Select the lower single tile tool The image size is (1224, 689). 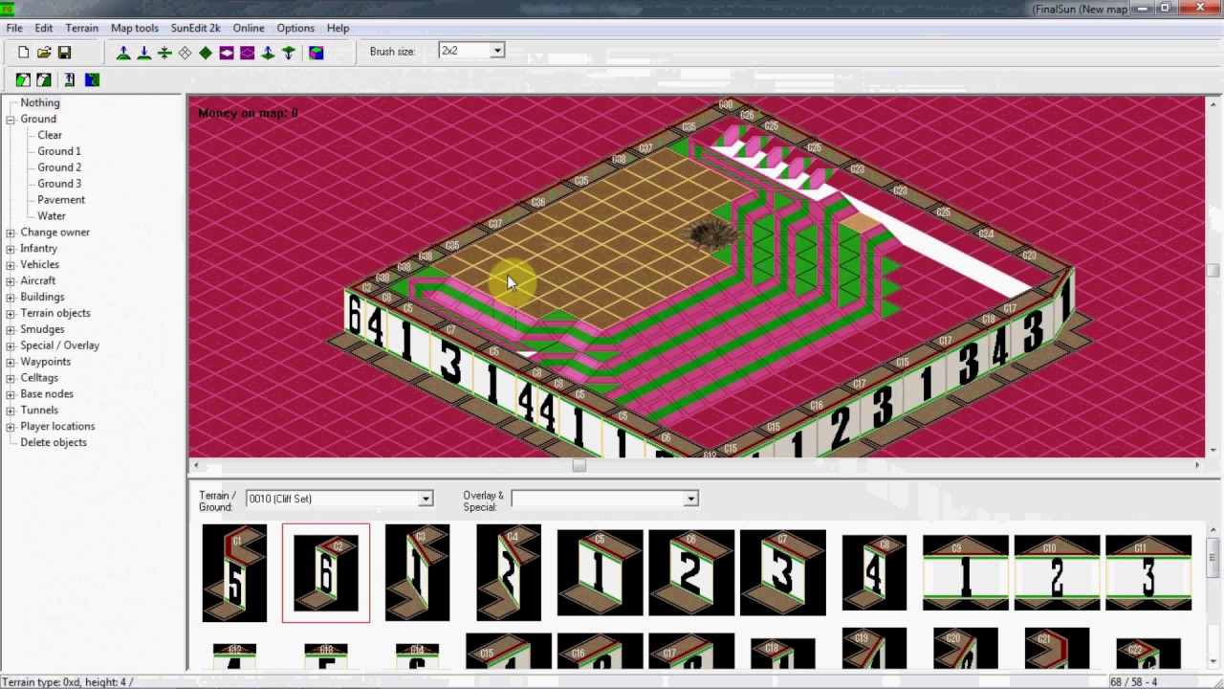pos(288,53)
